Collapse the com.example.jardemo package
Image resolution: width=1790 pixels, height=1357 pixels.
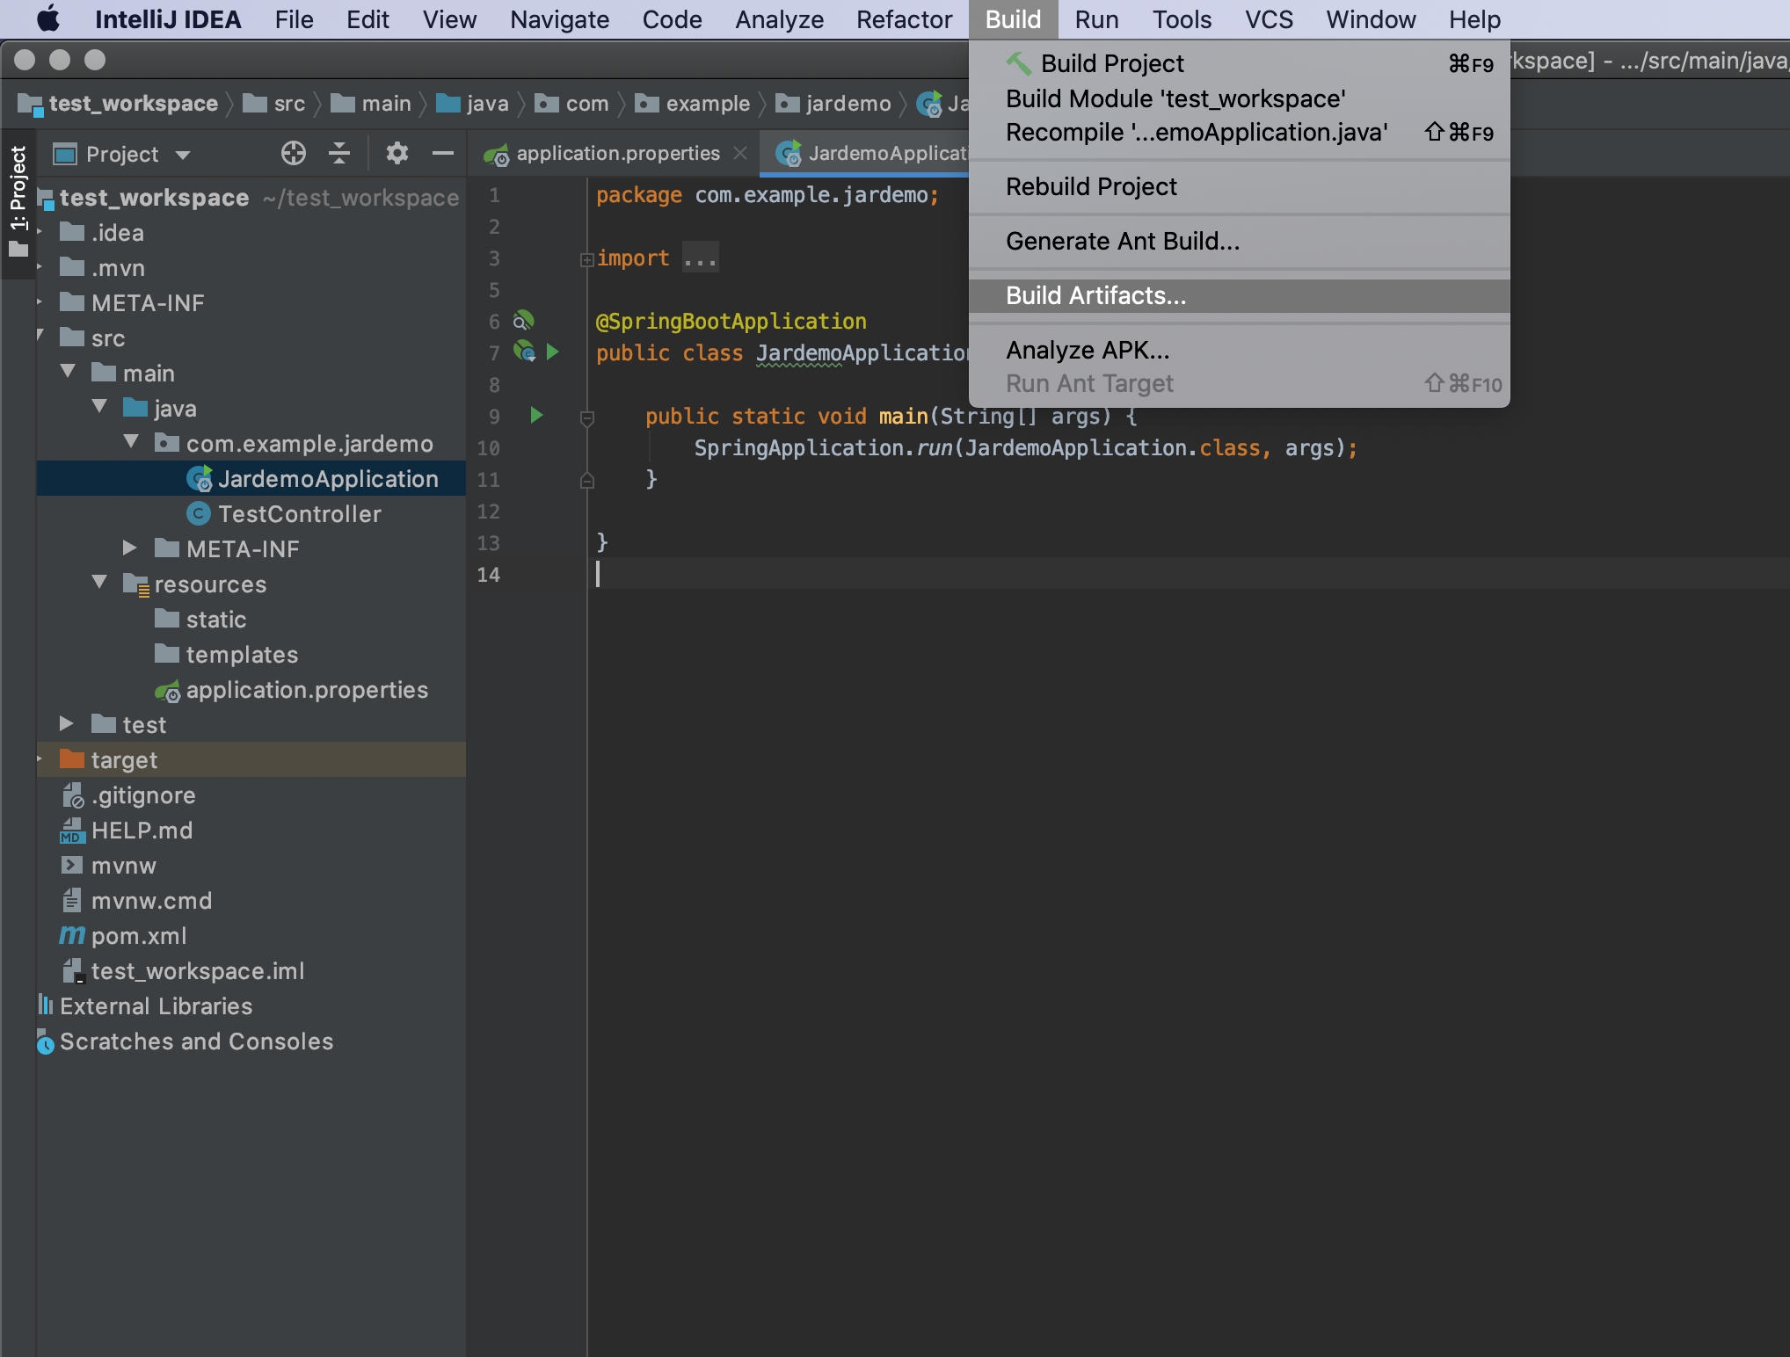tap(132, 442)
